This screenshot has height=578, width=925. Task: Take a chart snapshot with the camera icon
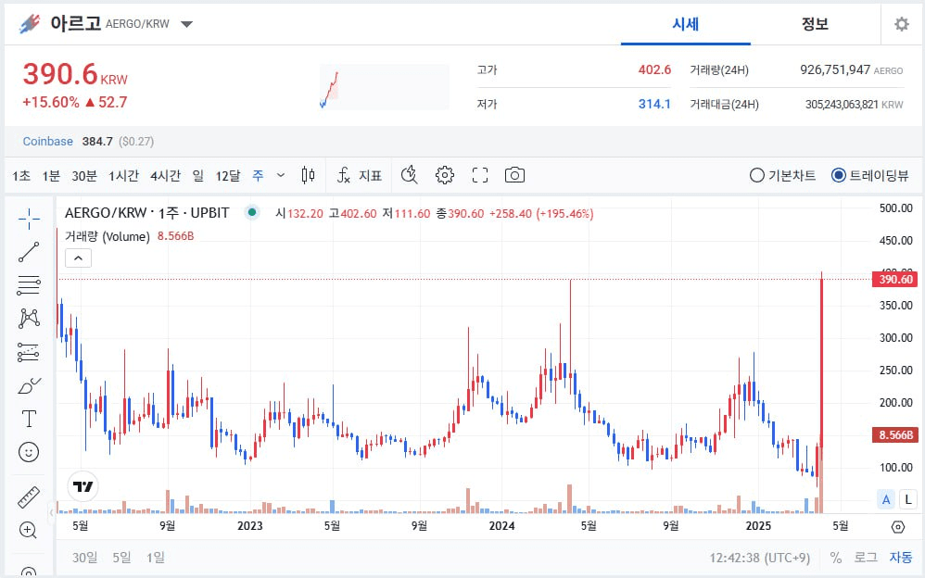point(514,174)
